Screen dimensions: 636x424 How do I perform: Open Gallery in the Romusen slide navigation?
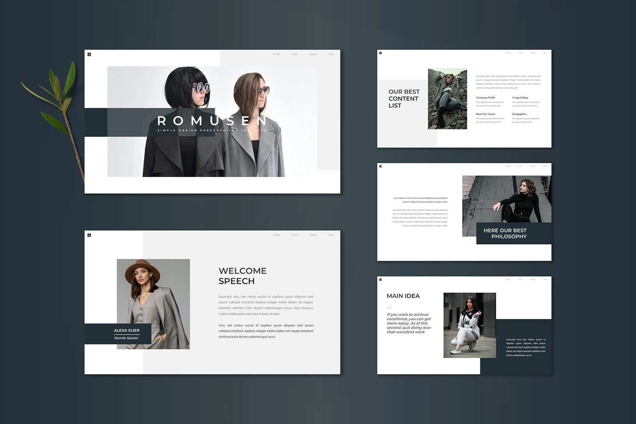tap(313, 54)
